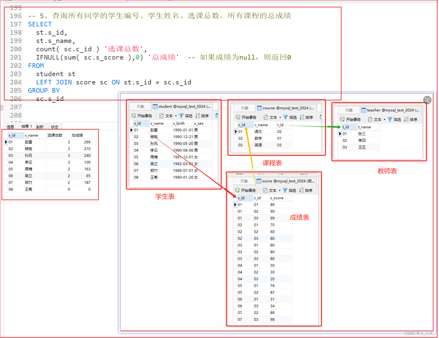Click GROUP BY text on line 205
This screenshot has width=439, height=338.
(44, 91)
